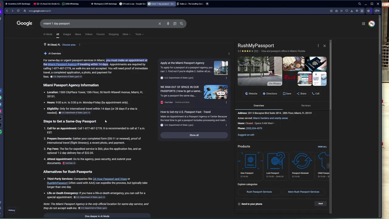Image resolution: width=389 pixels, height=219 pixels.
Task: Switch to AI Mode tab
Action: coord(48,34)
